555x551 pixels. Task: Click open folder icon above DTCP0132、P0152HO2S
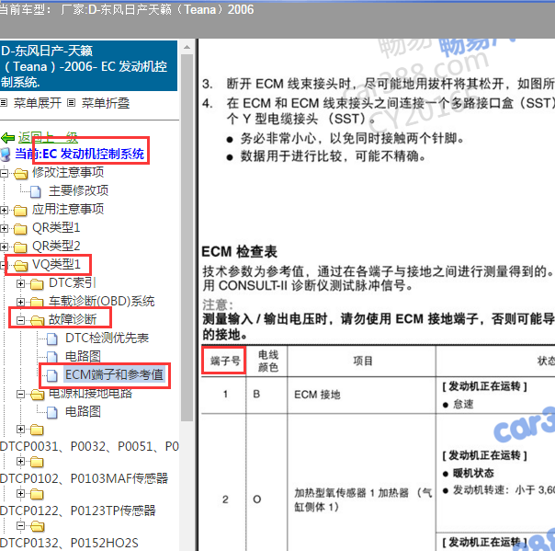(37, 526)
